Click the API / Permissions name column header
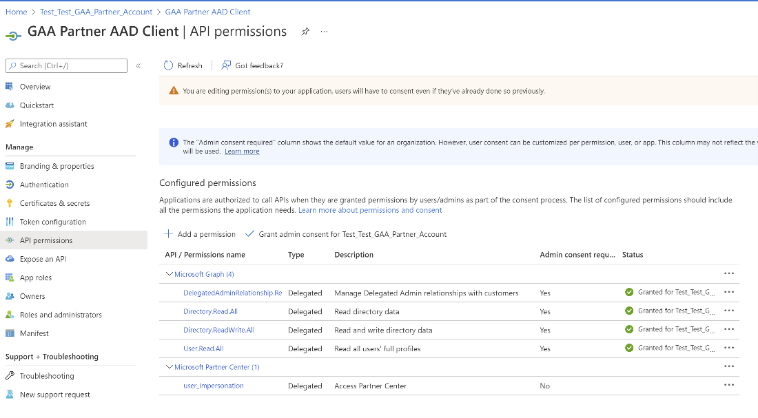 pyautogui.click(x=205, y=255)
